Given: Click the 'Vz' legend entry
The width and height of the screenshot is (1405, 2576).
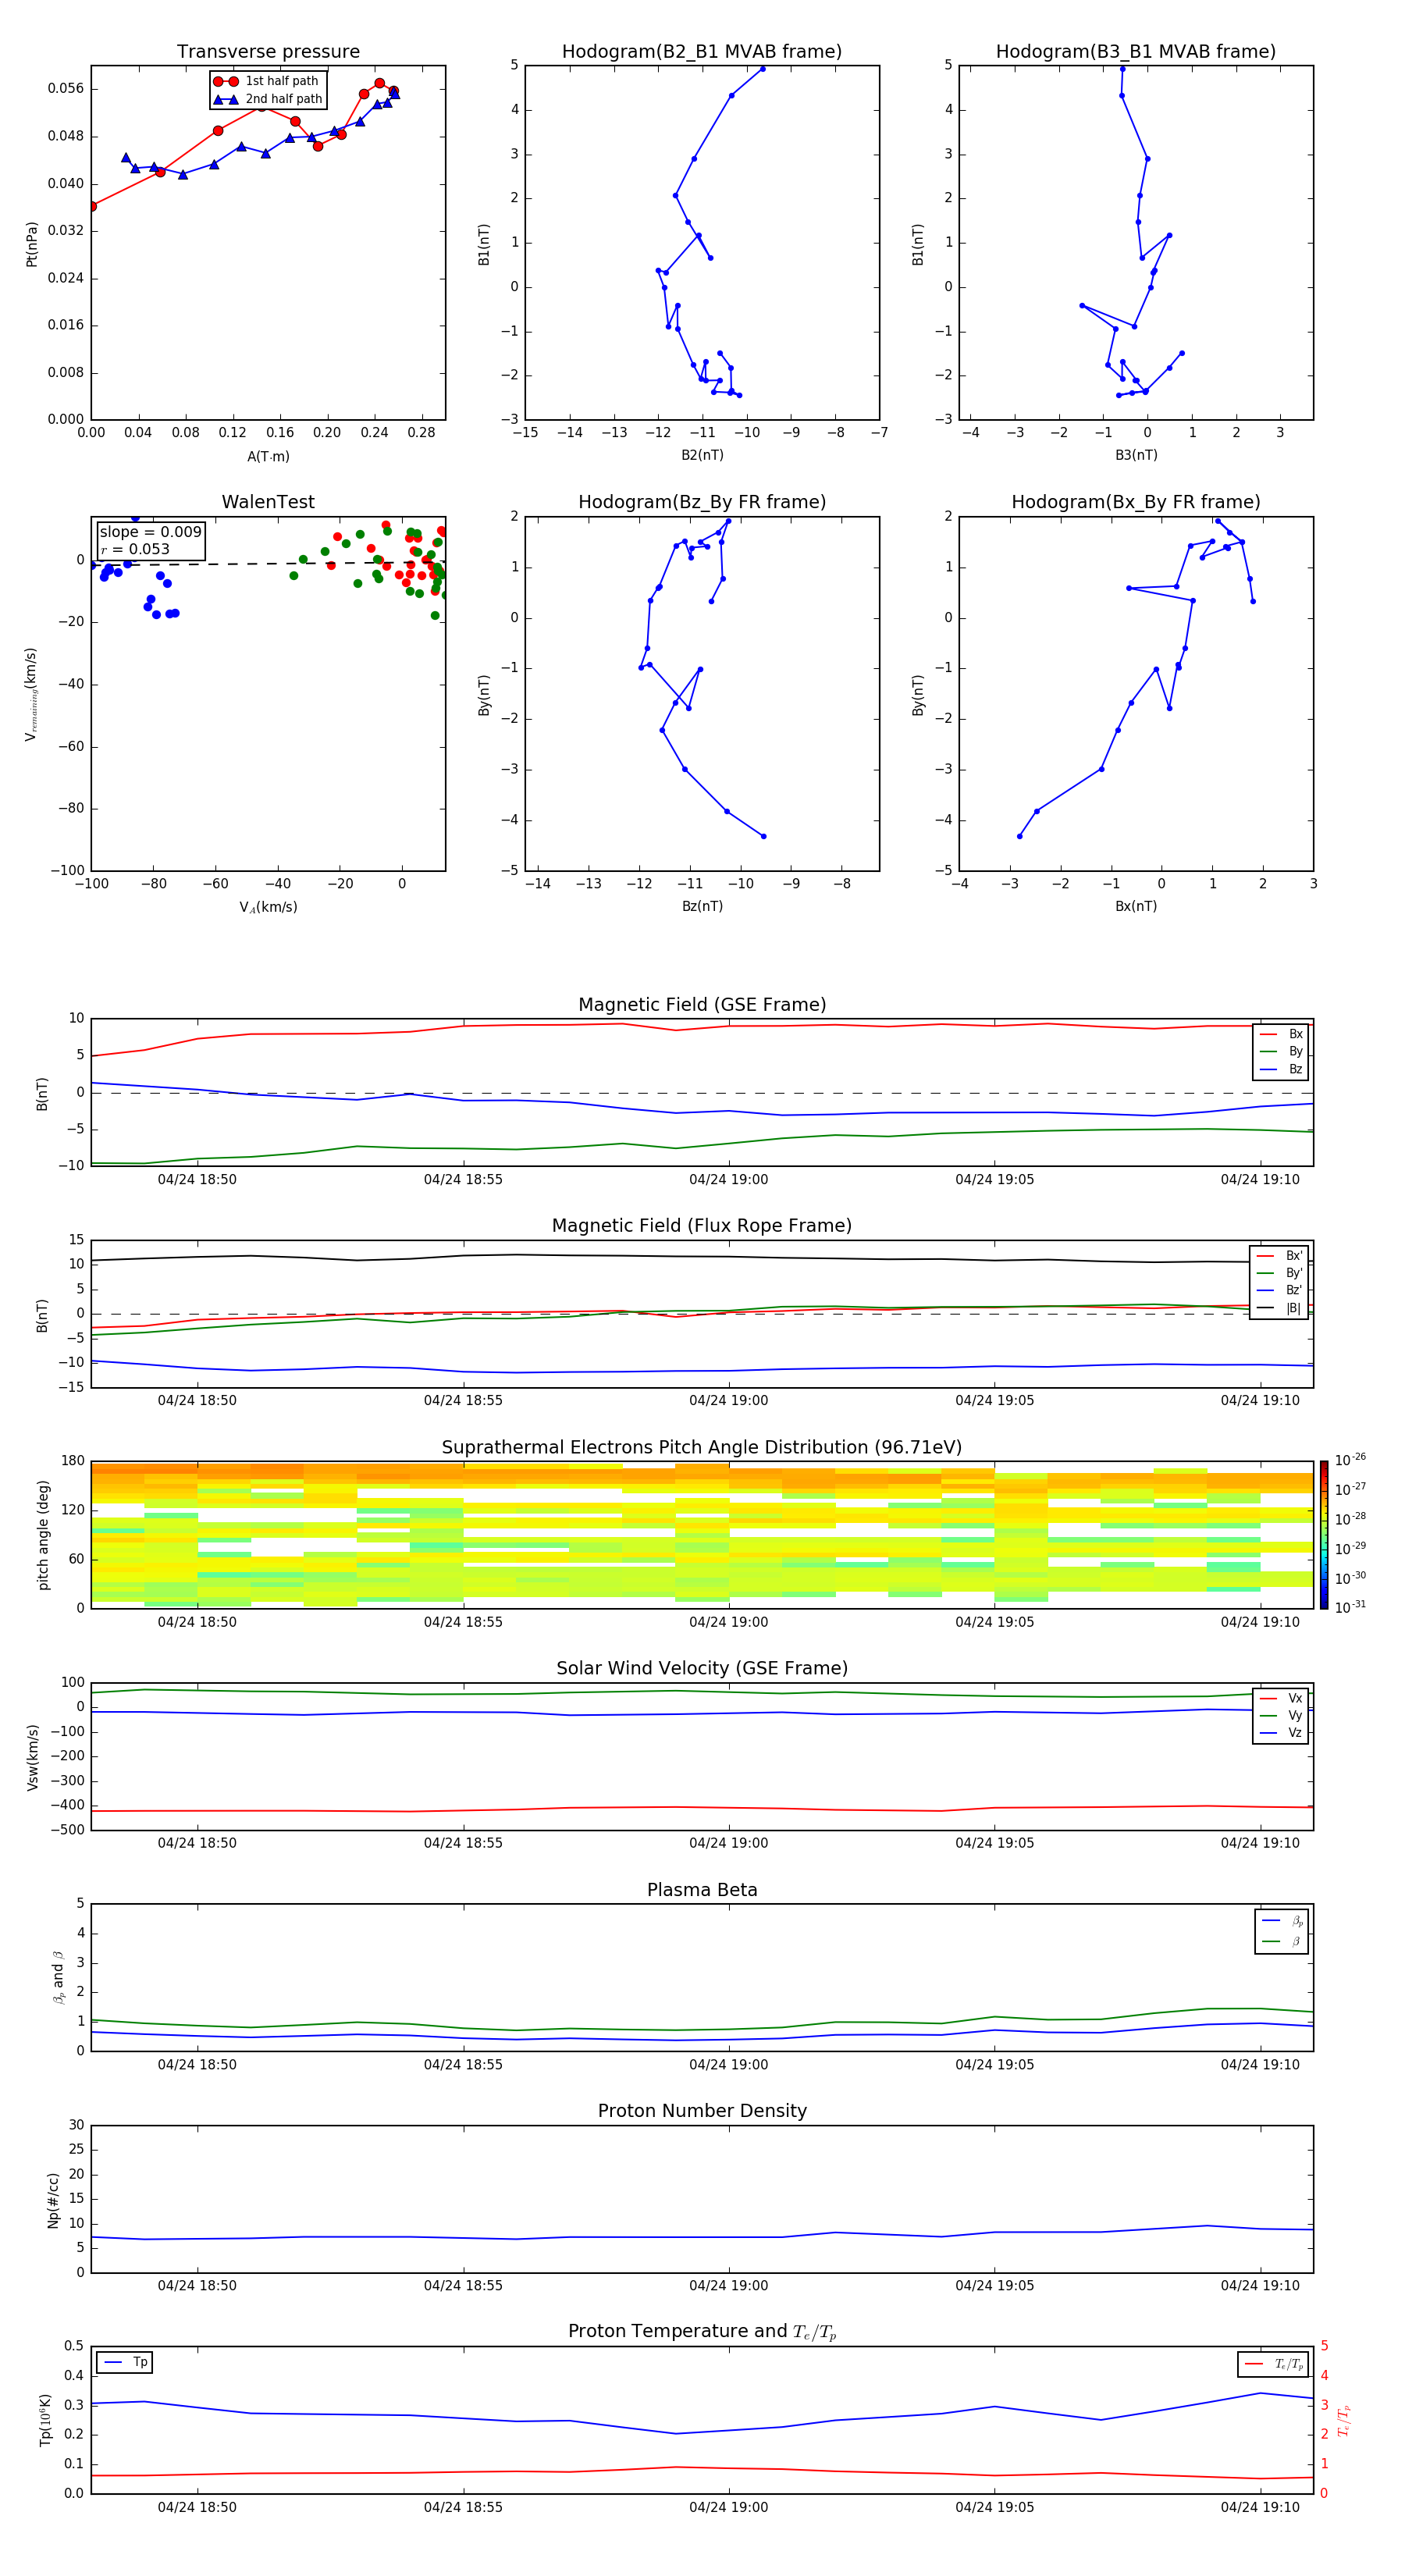Looking at the screenshot, I should tap(1281, 1733).
